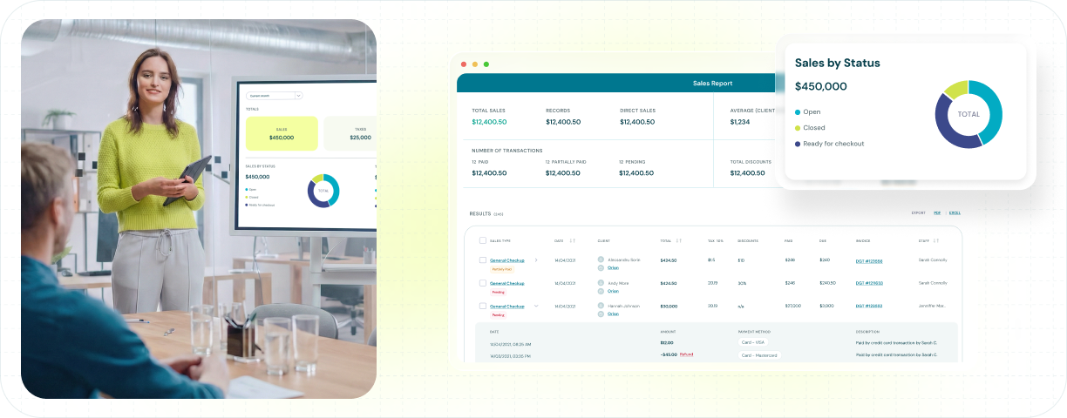The height and width of the screenshot is (418, 1067).
Task: Open General Checkup link in Hannah Johnson's row
Action: (x=507, y=306)
